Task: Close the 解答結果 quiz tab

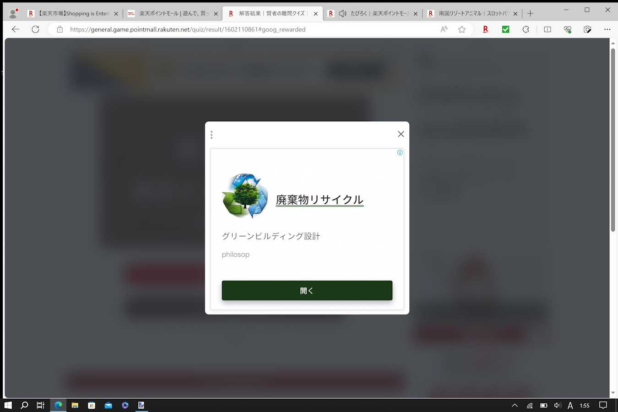Action: click(x=315, y=14)
